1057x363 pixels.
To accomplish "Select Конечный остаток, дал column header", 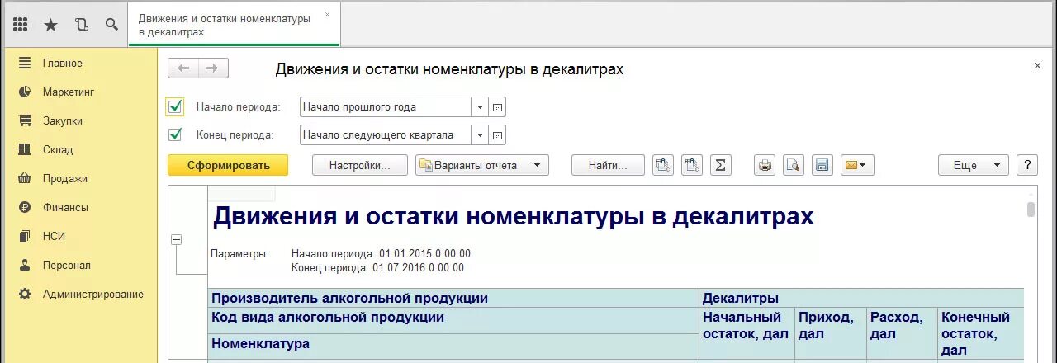I will pyautogui.click(x=980, y=333).
